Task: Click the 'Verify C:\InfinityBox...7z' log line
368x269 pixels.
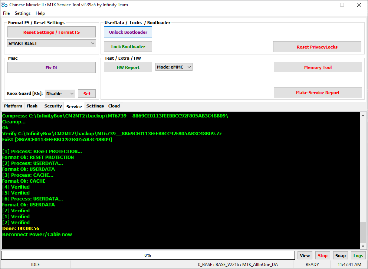Action: coord(112,133)
